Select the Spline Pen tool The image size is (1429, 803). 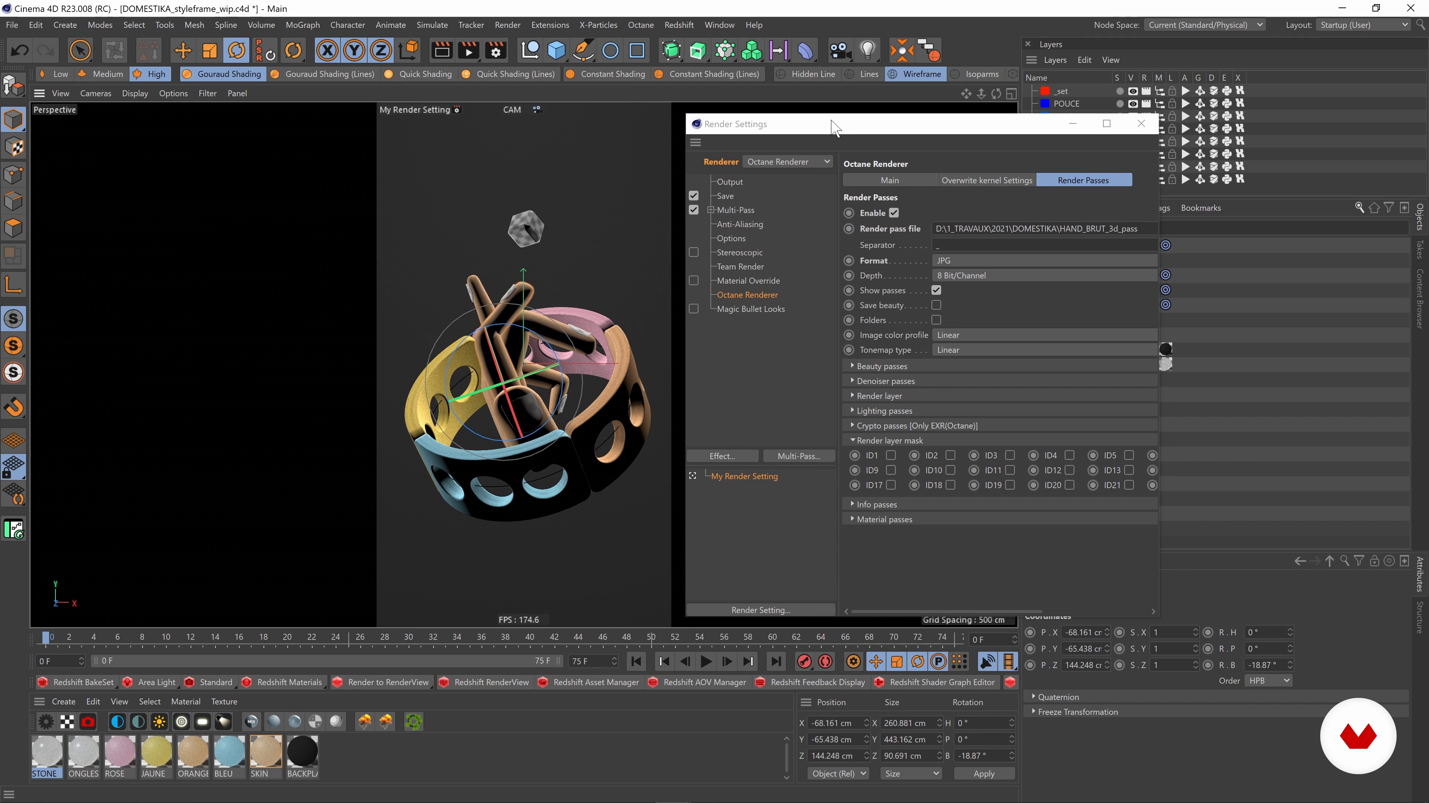[x=584, y=51]
